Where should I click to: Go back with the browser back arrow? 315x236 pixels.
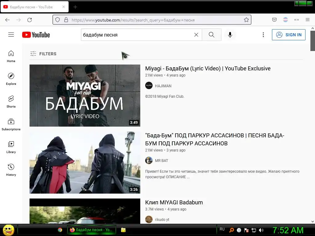(7, 20)
